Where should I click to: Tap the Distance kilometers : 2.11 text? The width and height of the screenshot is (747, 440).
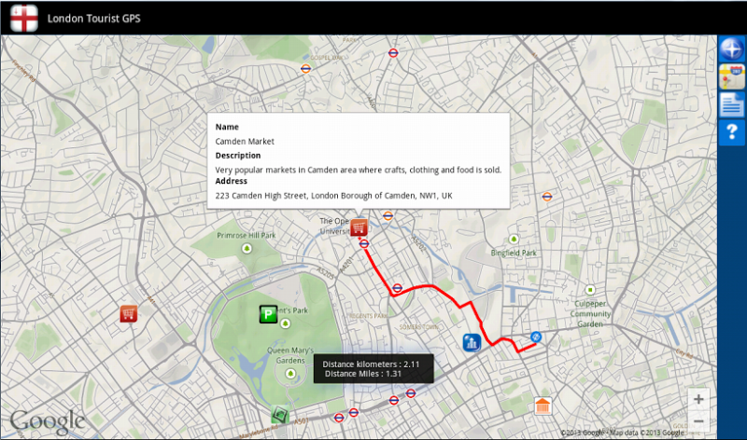click(x=371, y=364)
